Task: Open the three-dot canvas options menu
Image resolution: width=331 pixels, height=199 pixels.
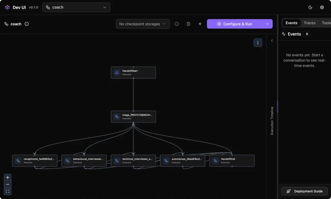Action: [x=258, y=42]
